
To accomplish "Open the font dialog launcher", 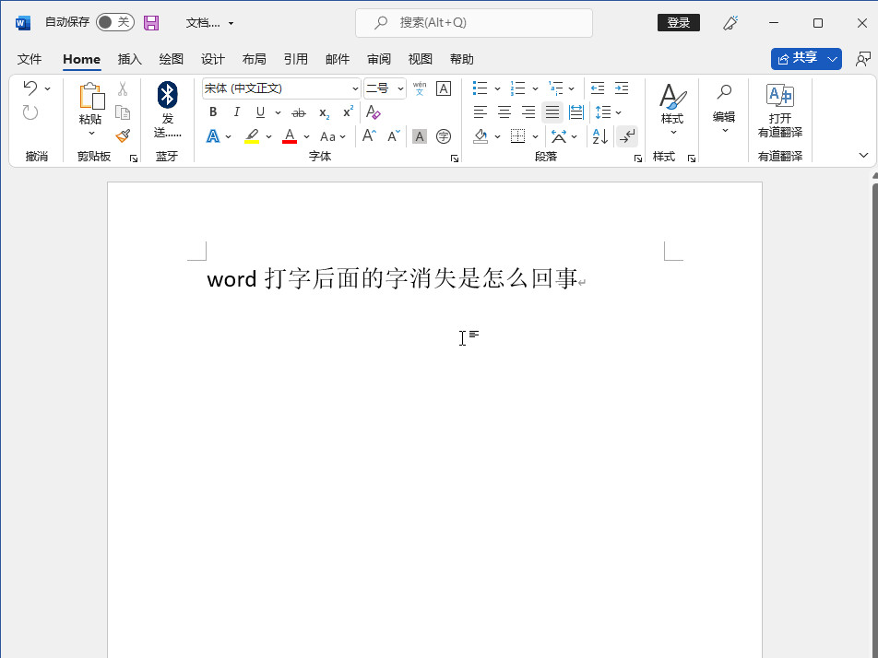I will [454, 159].
